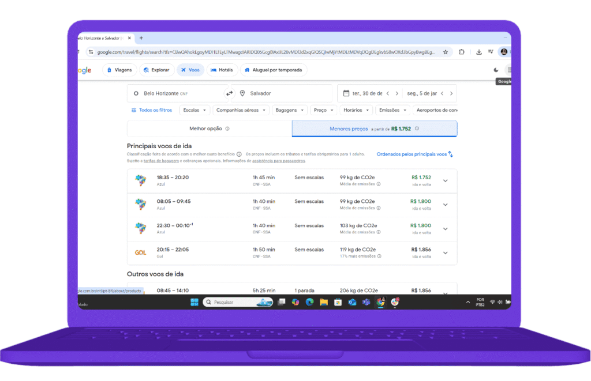This screenshot has height=381, width=591.
Task: Click Ordenados pelos principais voos
Action: click(x=412, y=154)
